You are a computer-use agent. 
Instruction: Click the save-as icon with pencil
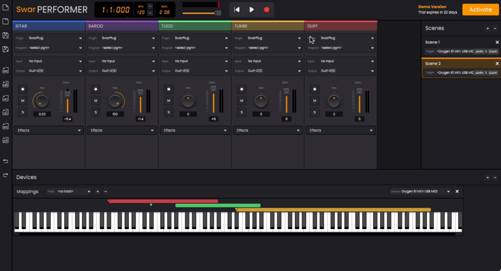(5, 49)
